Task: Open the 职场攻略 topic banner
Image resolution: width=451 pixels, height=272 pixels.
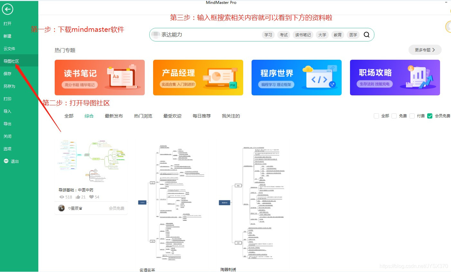Action: [x=395, y=77]
